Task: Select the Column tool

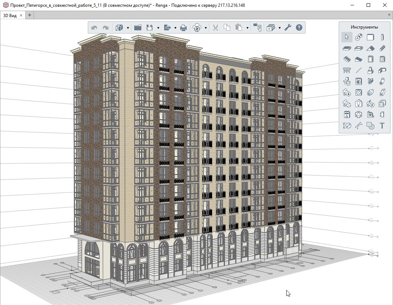Action: tap(382, 37)
